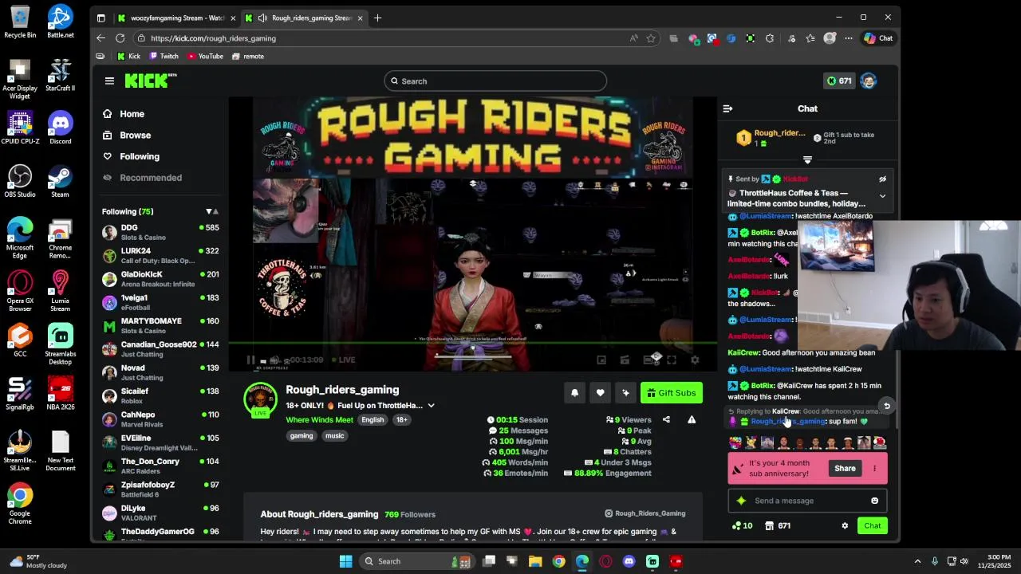This screenshot has height=574, width=1021.
Task: Click the KICKs balance 671 button
Action: pyautogui.click(x=838, y=81)
